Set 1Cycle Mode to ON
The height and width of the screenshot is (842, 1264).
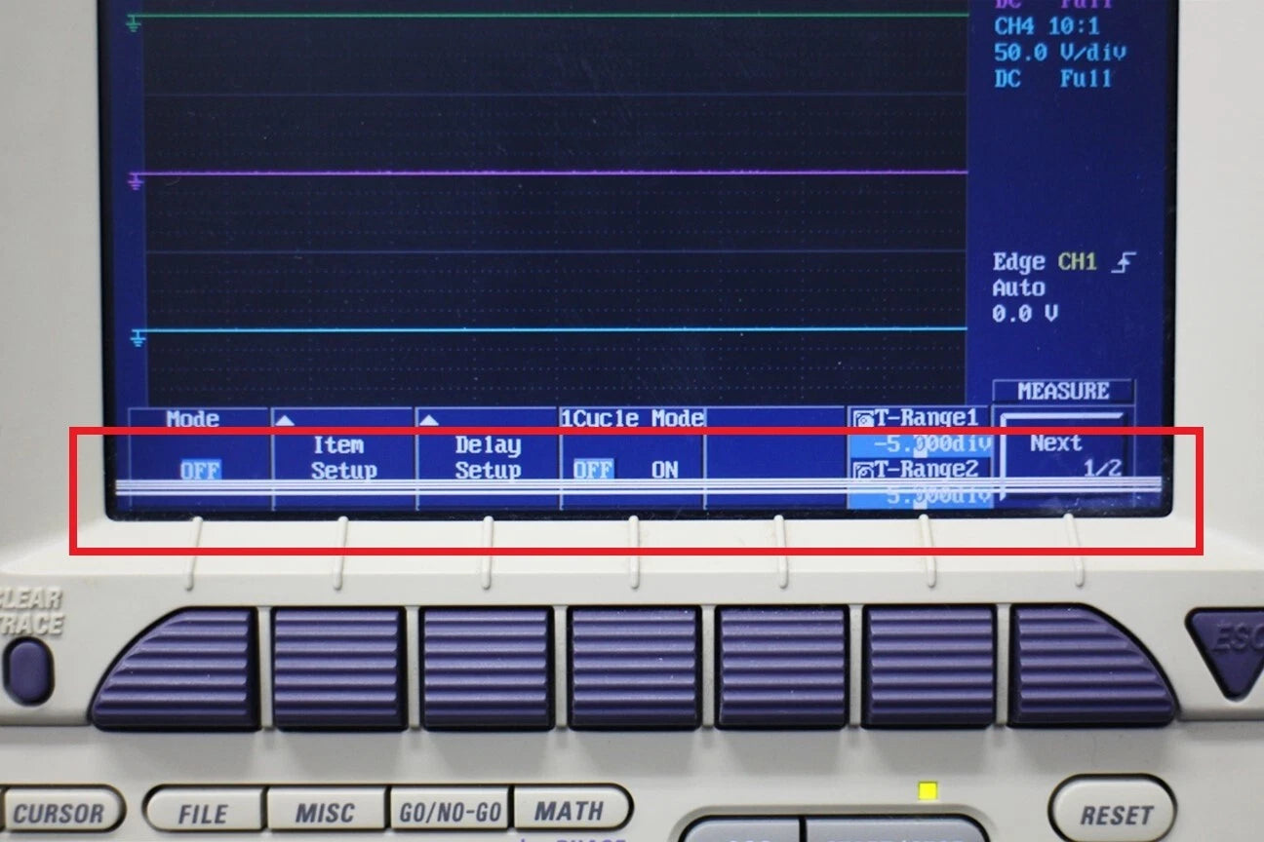(665, 471)
